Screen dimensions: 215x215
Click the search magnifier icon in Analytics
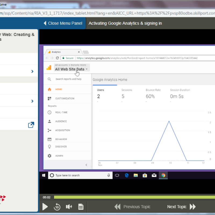pos(49,79)
